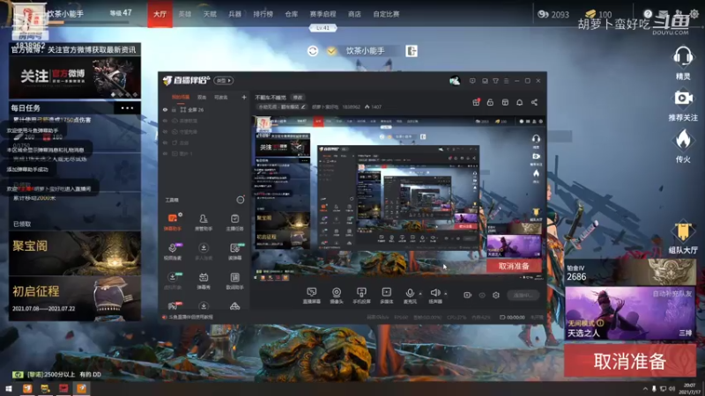Open the bell notification icon in companion
The height and width of the screenshot is (396, 705).
click(x=519, y=102)
